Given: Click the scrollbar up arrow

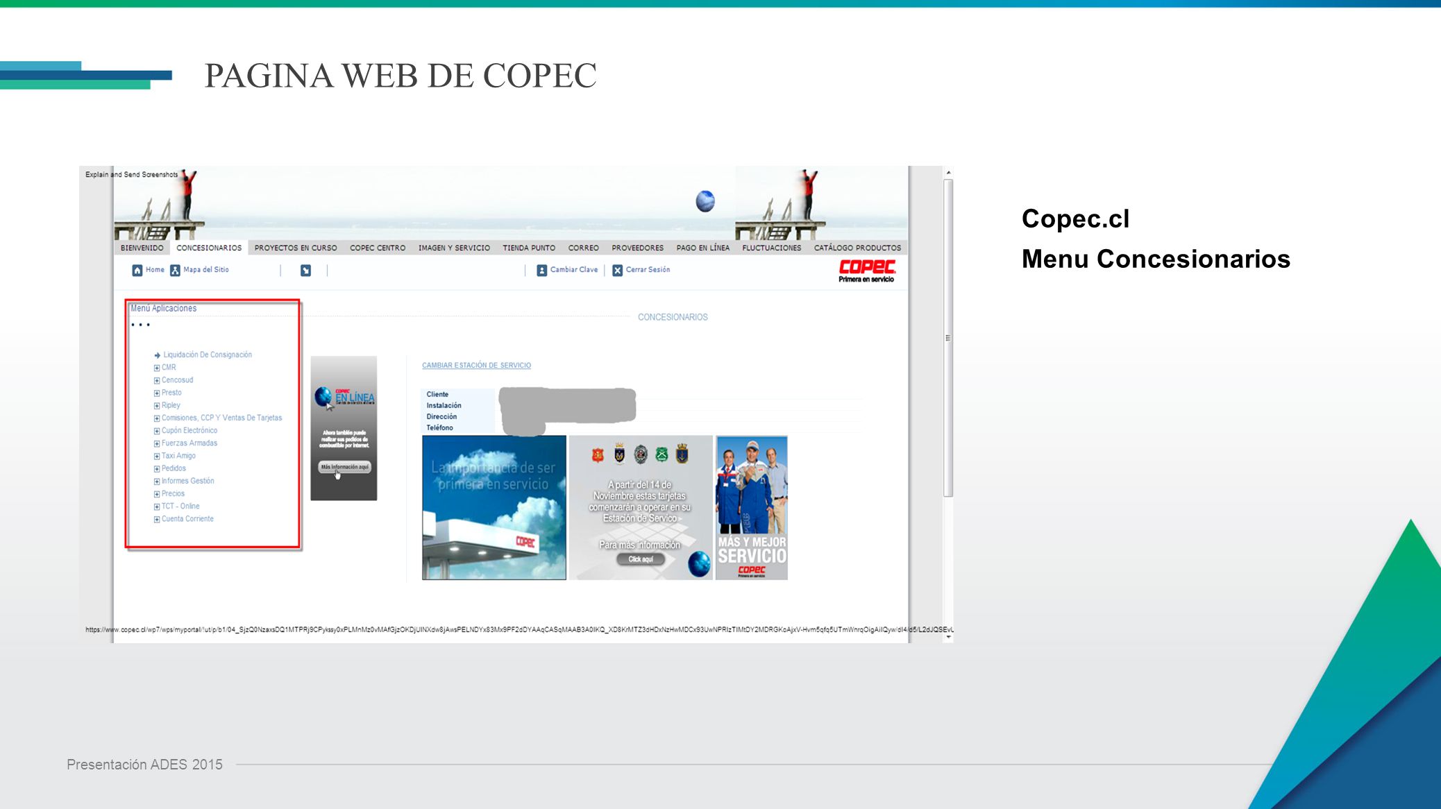Looking at the screenshot, I should click(x=948, y=172).
